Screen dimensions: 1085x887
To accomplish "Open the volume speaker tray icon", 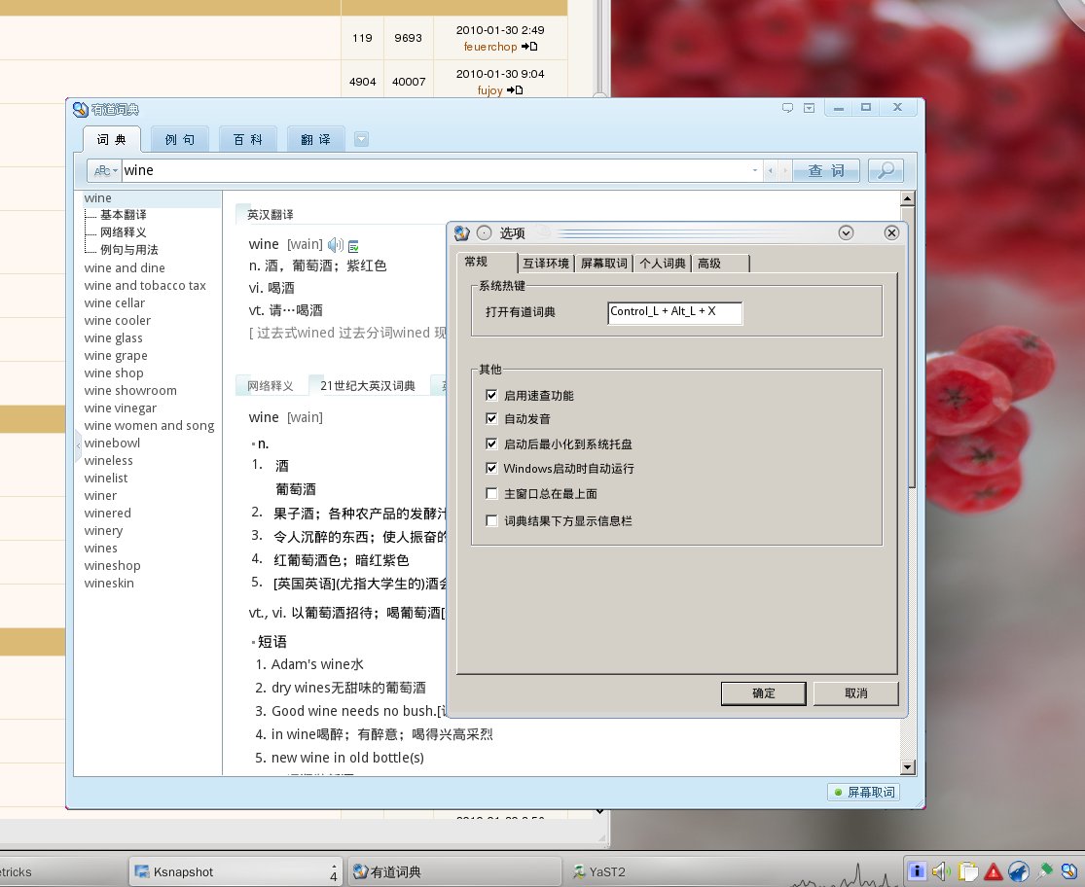I will point(941,871).
